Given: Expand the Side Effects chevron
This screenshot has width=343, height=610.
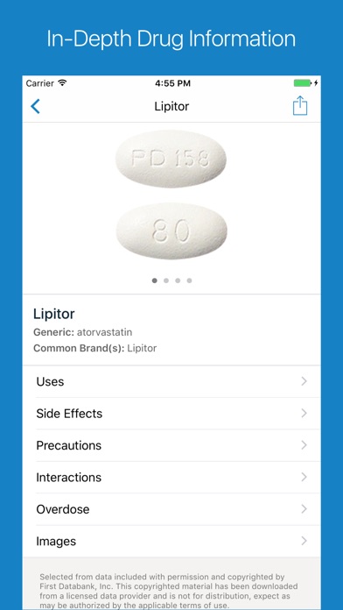Looking at the screenshot, I should point(304,413).
